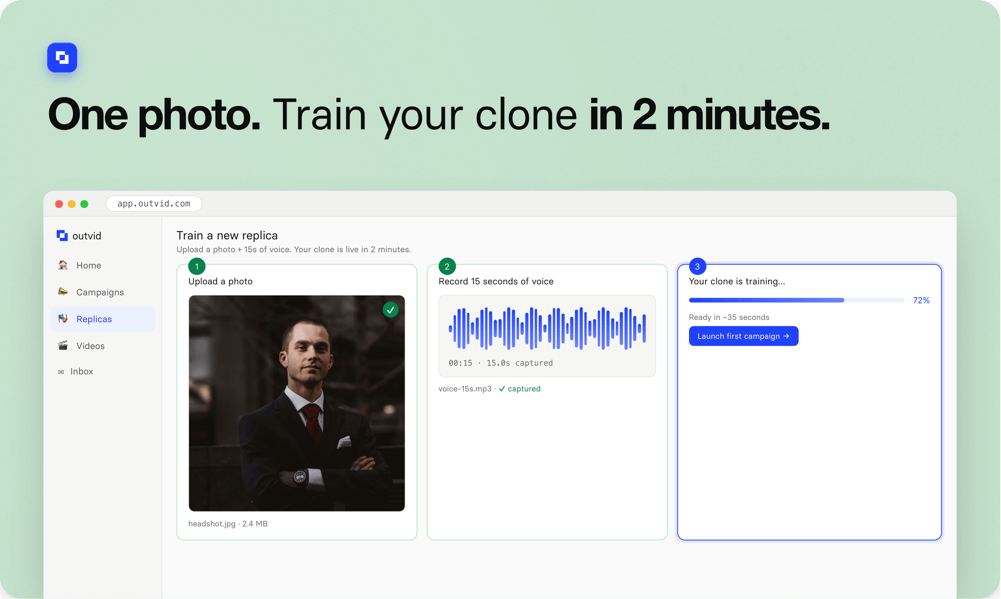The height and width of the screenshot is (599, 1001).
Task: Click the 'voice-15s.mp3' file name
Action: click(465, 389)
